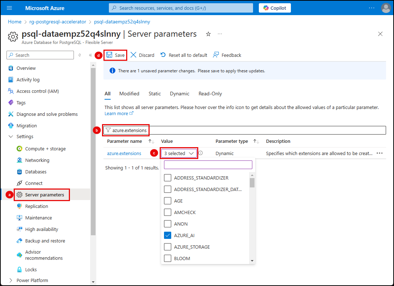Switch to the All tab
This screenshot has height=286, width=394.
click(x=107, y=94)
